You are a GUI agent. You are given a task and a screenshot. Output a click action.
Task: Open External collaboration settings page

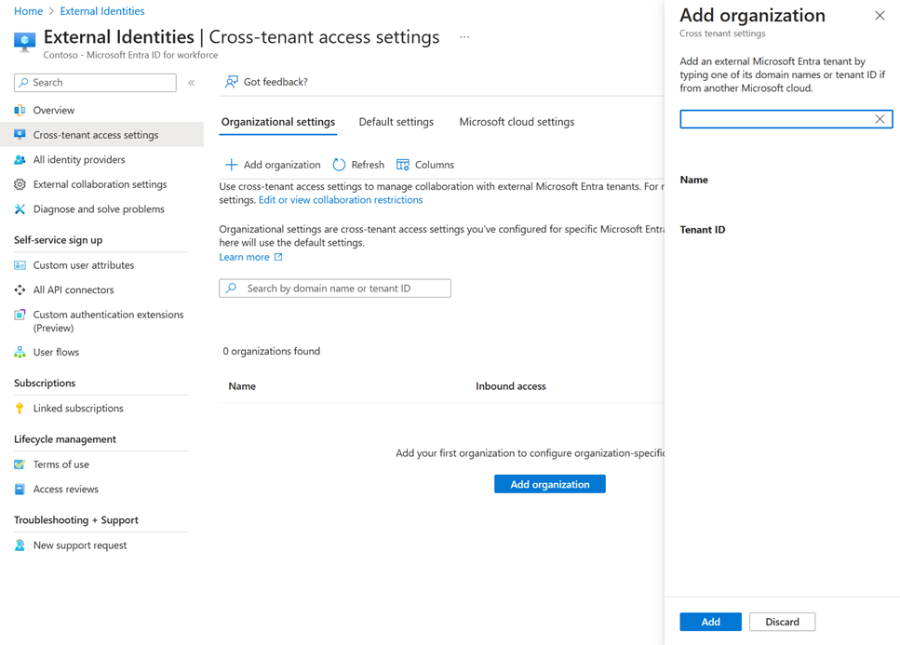tap(101, 184)
